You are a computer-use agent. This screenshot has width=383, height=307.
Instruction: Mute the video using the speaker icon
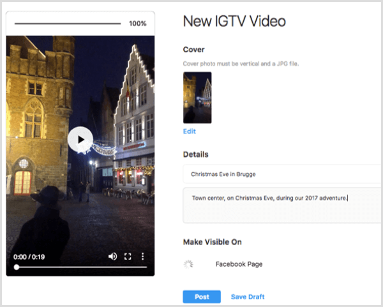(112, 256)
